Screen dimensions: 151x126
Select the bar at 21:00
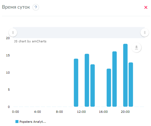click(x=131, y=84)
